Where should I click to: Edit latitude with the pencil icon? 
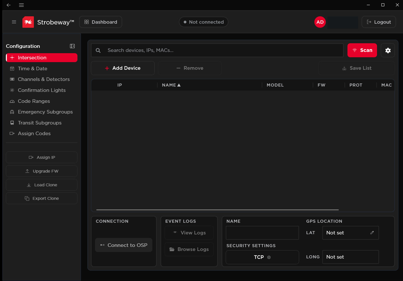pos(372,233)
